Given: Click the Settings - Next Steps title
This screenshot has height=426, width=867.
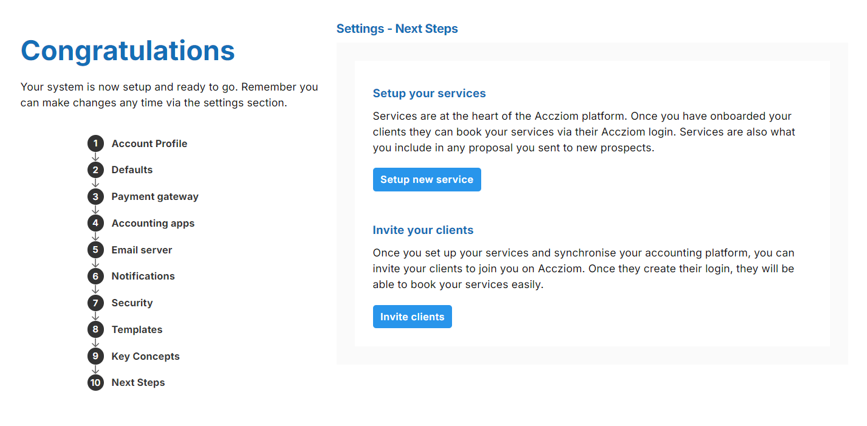Looking at the screenshot, I should [397, 29].
